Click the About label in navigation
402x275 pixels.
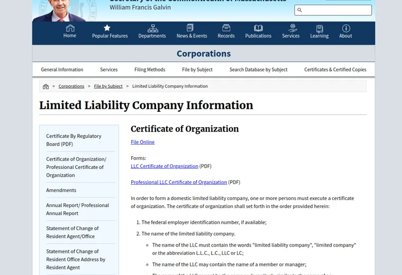click(345, 36)
